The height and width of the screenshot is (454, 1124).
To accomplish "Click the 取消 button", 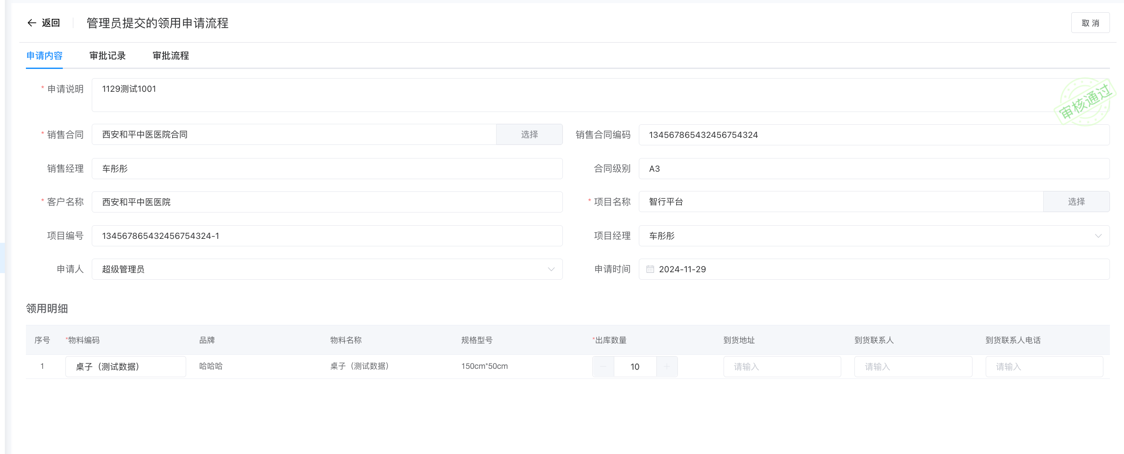I will coord(1090,23).
